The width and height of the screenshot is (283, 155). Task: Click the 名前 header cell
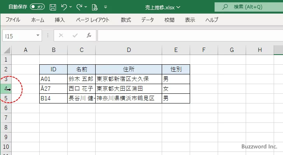pos(81,69)
